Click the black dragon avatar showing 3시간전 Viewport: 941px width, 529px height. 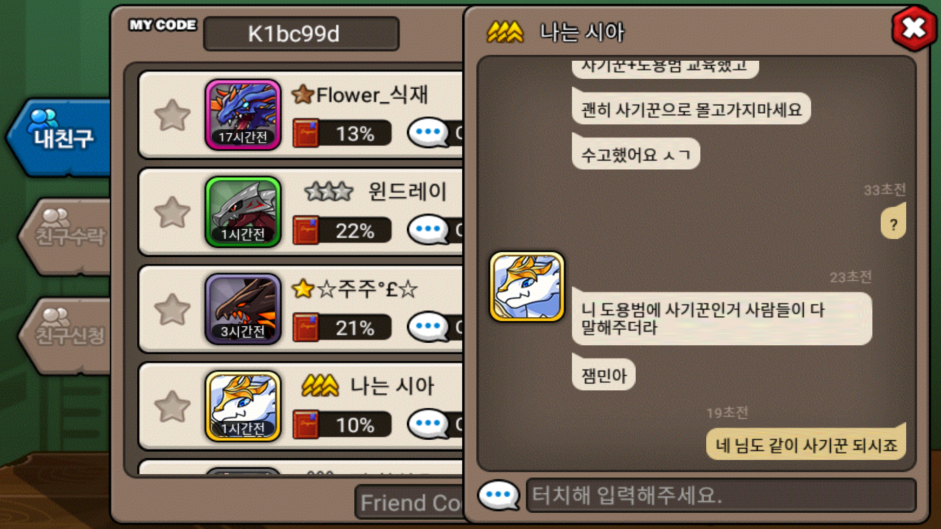point(243,309)
